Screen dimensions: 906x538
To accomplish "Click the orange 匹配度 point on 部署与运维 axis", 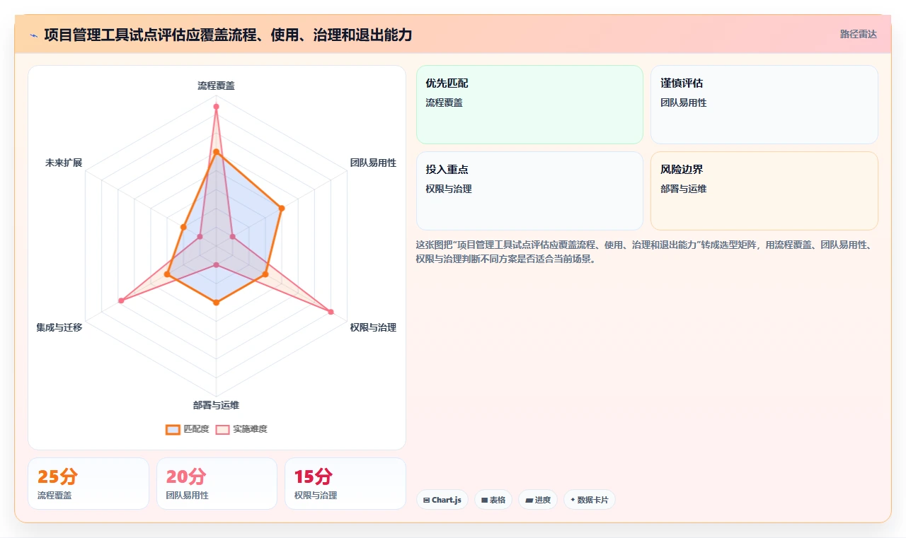I will pos(216,303).
